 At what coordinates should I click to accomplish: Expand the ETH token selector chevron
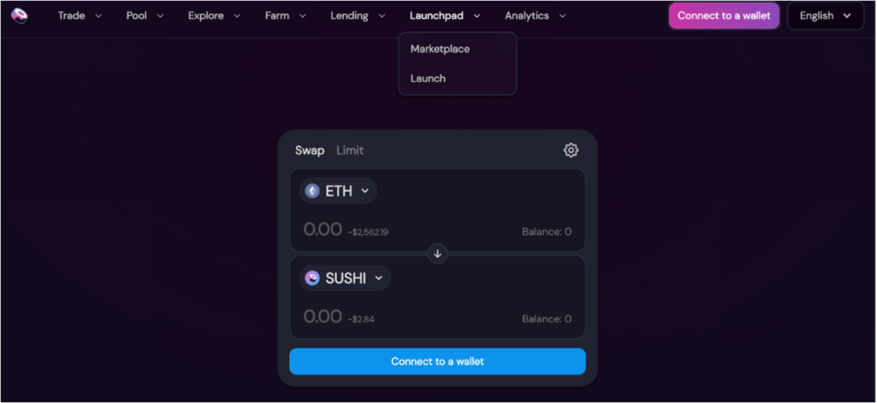click(365, 191)
